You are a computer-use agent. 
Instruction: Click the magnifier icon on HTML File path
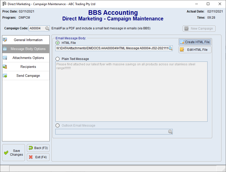pos(170,48)
